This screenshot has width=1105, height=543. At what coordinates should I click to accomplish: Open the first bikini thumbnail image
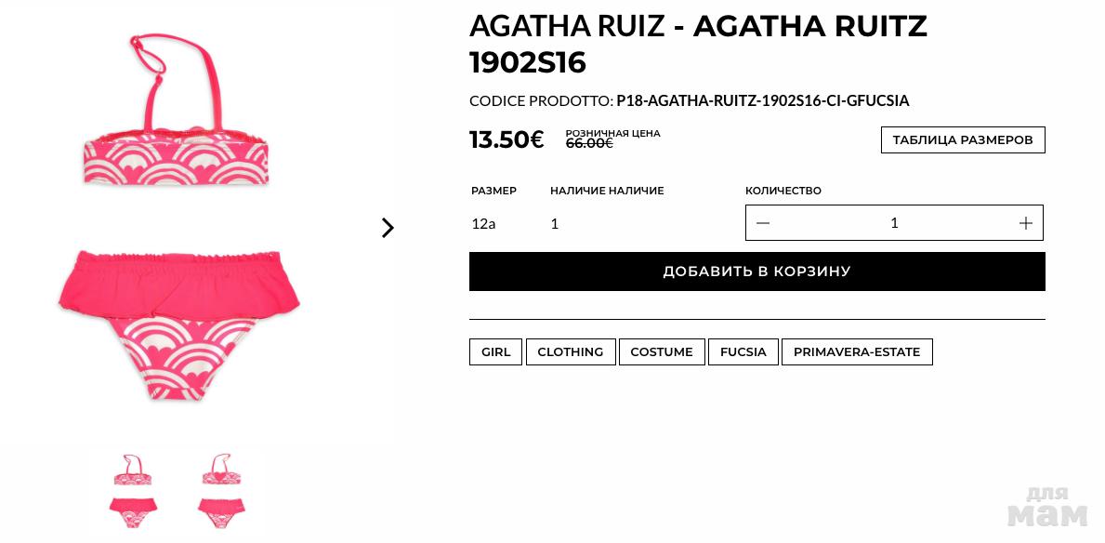pos(133,491)
